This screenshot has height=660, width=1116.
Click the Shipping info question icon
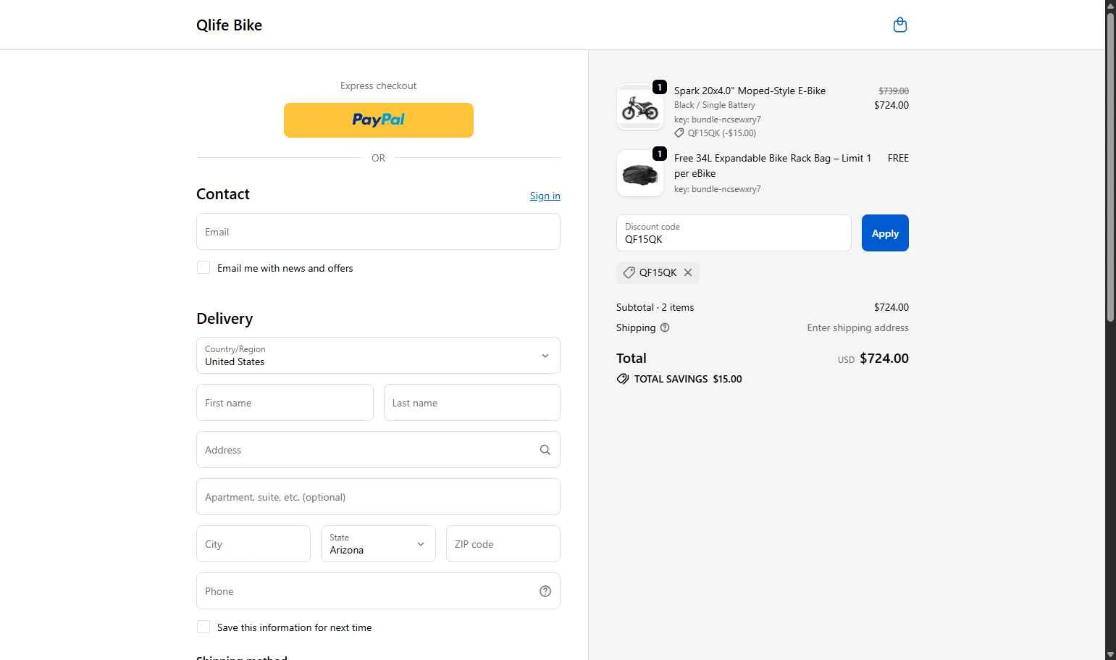point(665,327)
